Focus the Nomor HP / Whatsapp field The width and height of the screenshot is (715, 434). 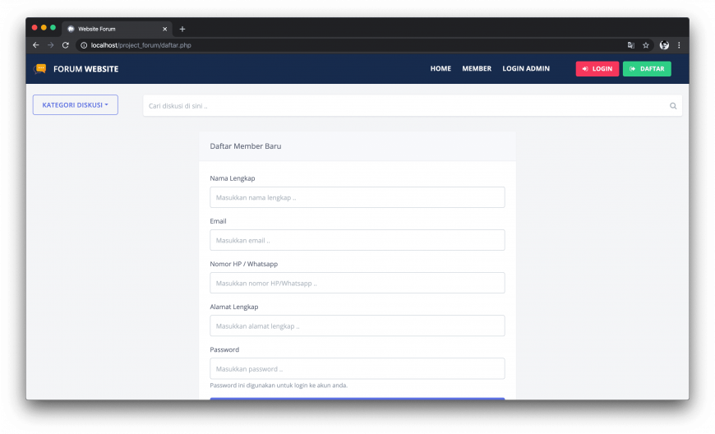click(x=357, y=283)
